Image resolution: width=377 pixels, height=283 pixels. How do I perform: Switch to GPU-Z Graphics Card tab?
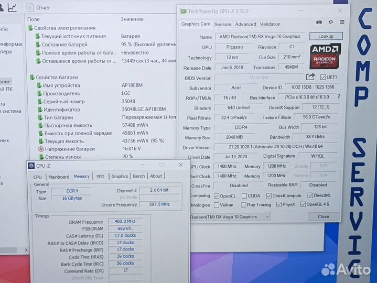click(x=196, y=24)
